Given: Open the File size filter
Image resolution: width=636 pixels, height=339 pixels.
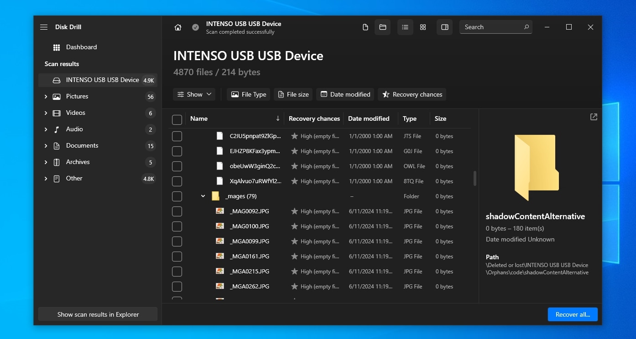Looking at the screenshot, I should click(293, 94).
